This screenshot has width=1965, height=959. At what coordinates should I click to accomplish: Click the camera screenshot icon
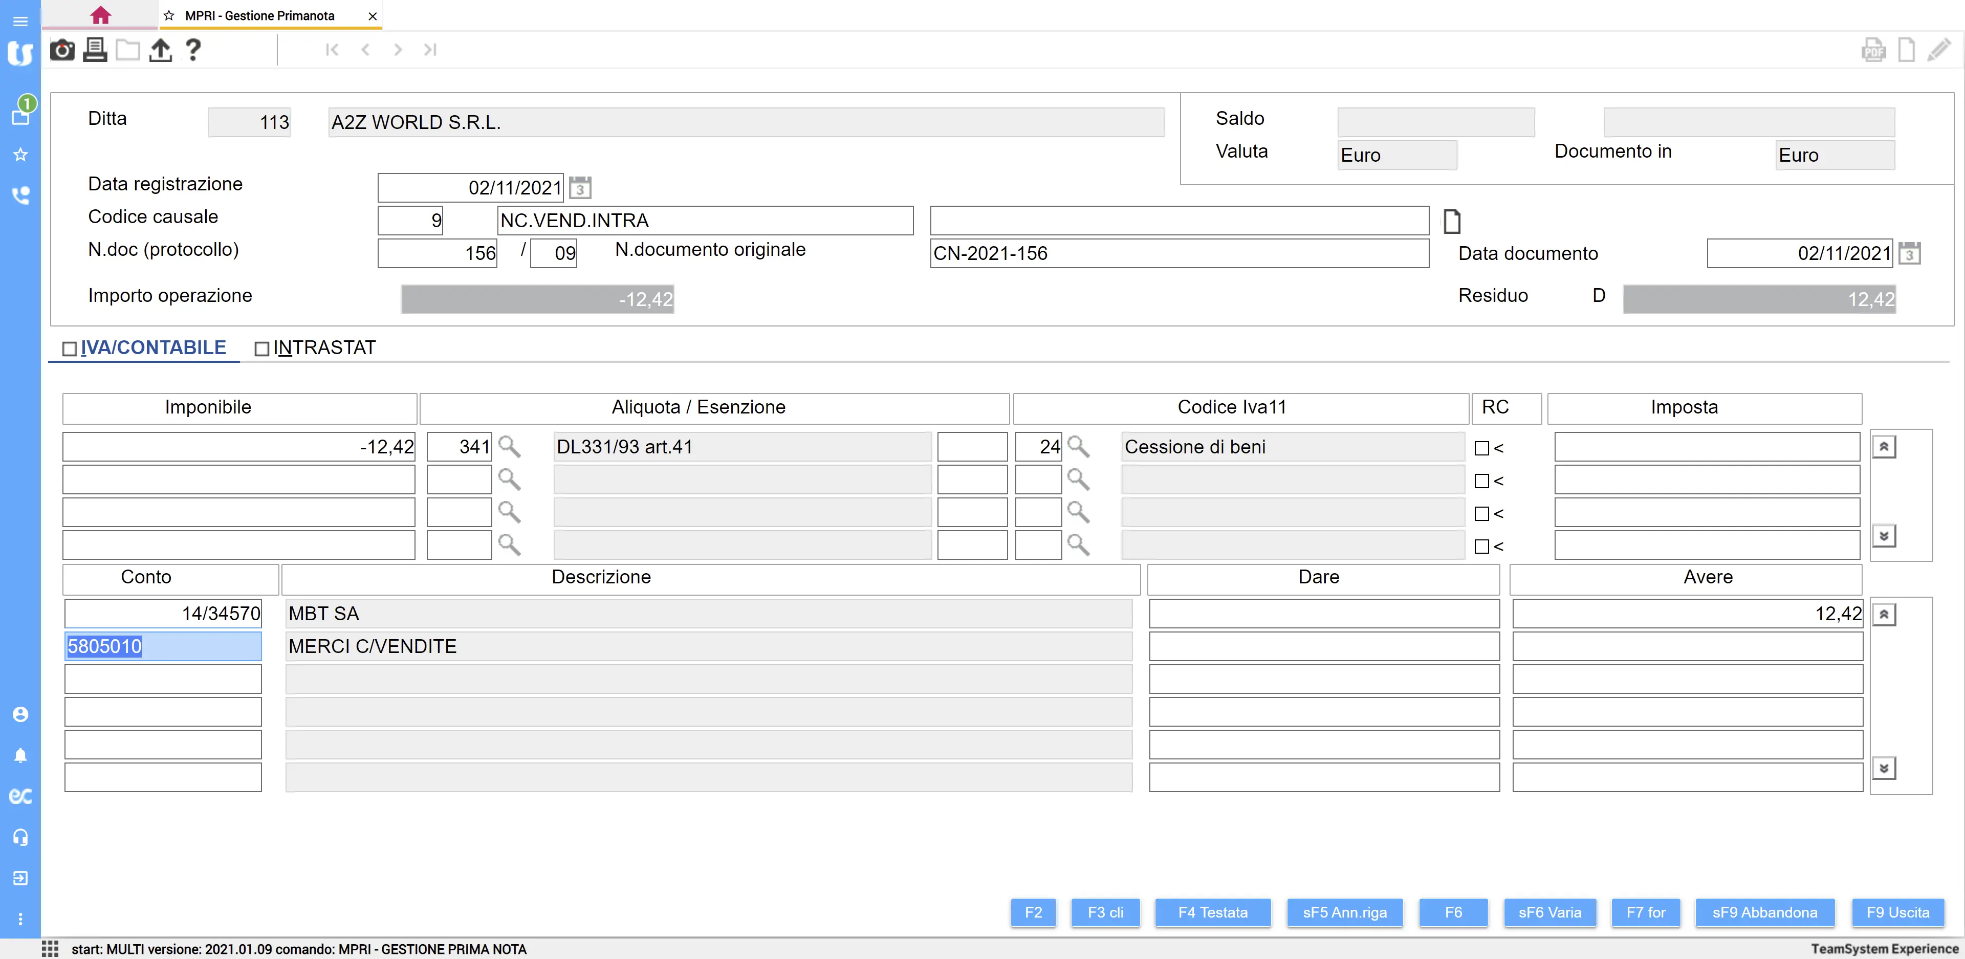pyautogui.click(x=62, y=50)
